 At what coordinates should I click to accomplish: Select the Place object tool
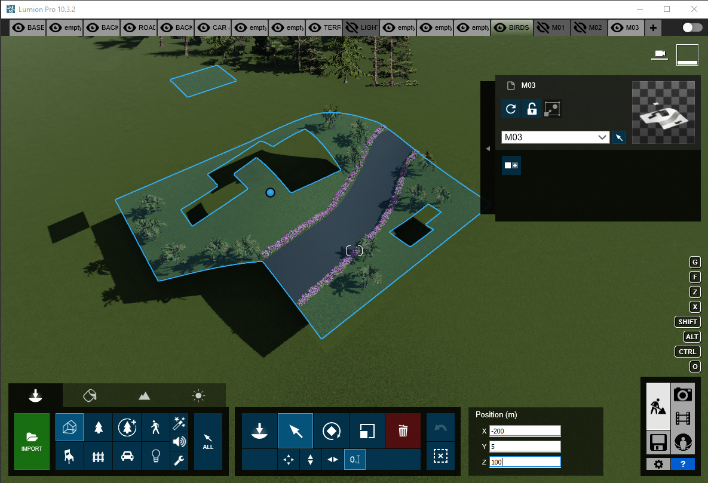[259, 430]
